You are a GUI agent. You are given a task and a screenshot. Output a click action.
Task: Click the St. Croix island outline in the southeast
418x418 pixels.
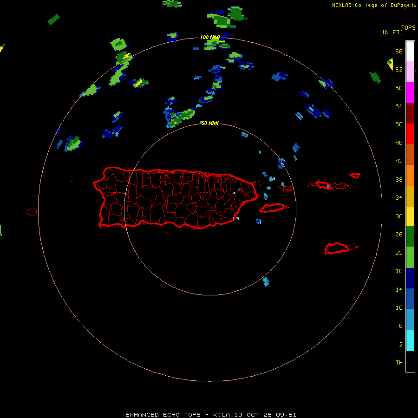(341, 248)
